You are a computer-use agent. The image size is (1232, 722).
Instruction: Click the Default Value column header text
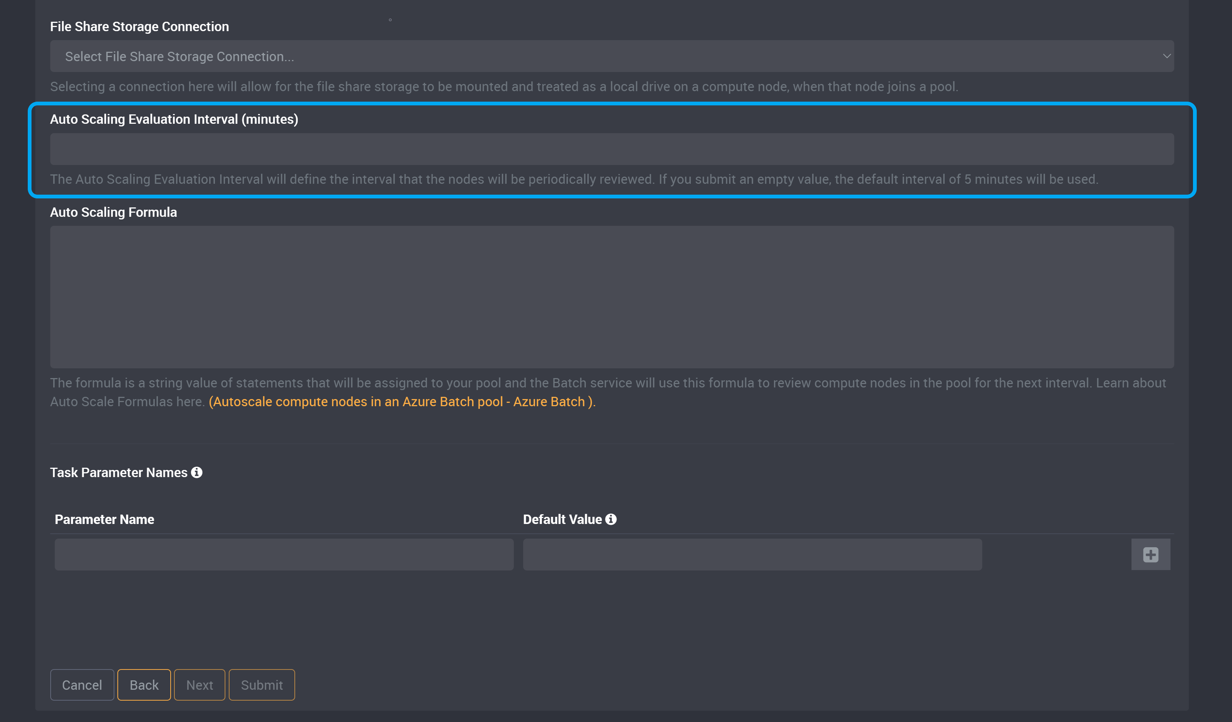tap(562, 519)
